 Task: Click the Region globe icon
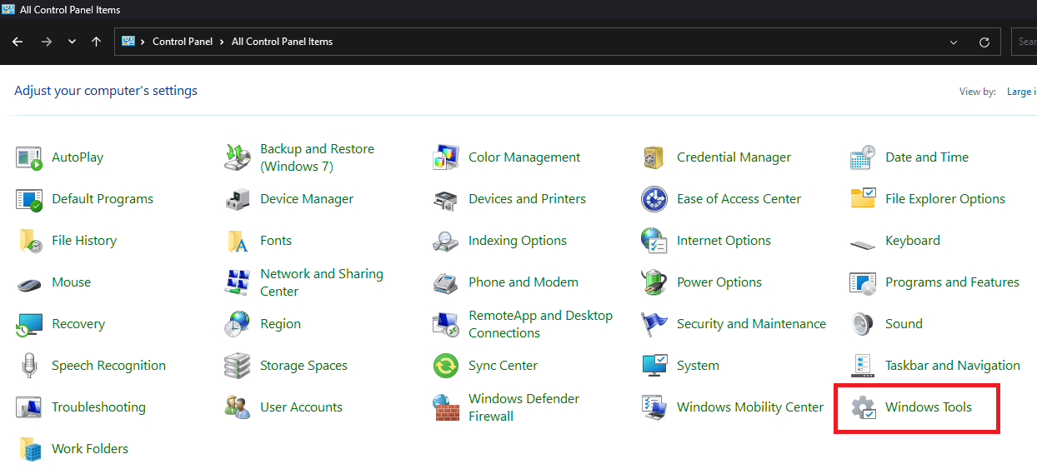click(x=238, y=324)
